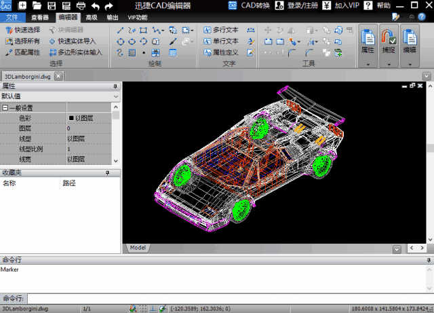Click 快速选择 quick select
434x313 pixels.
coord(23,30)
